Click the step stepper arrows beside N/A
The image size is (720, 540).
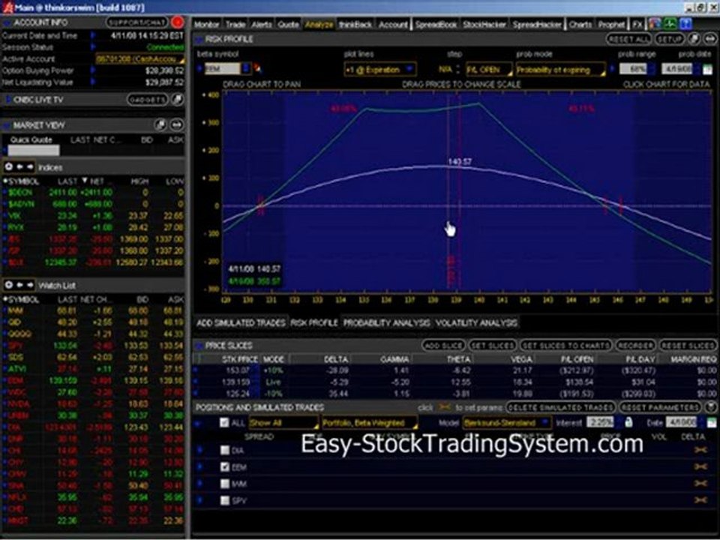pos(457,69)
